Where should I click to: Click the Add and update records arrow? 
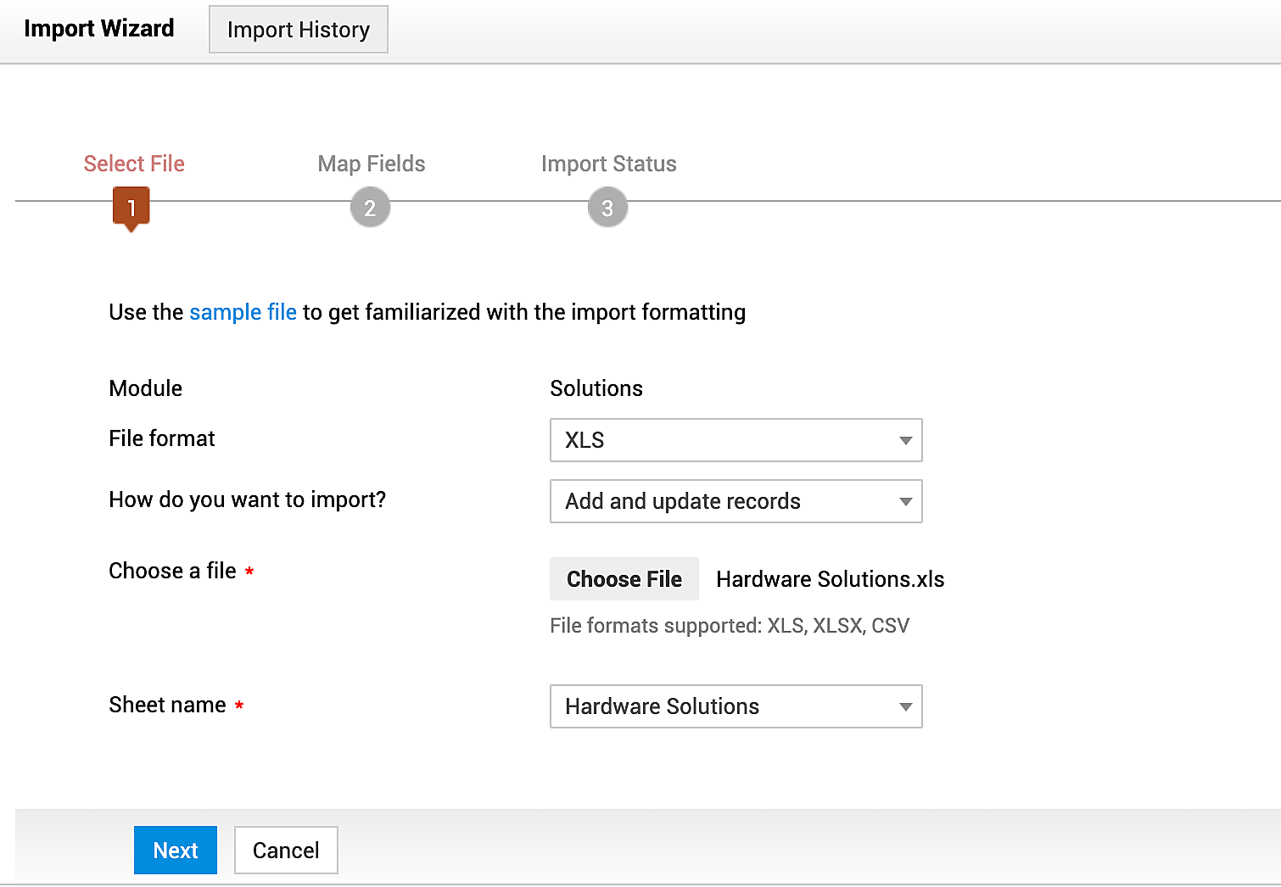tap(905, 501)
